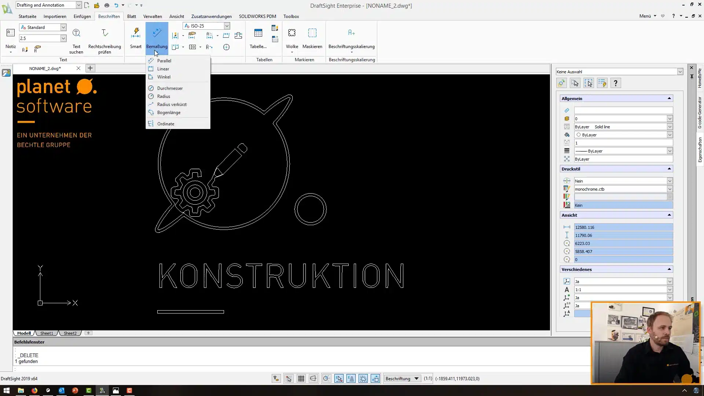Switch to the Sheet1 tab
This screenshot has height=396, width=704.
[x=46, y=333]
